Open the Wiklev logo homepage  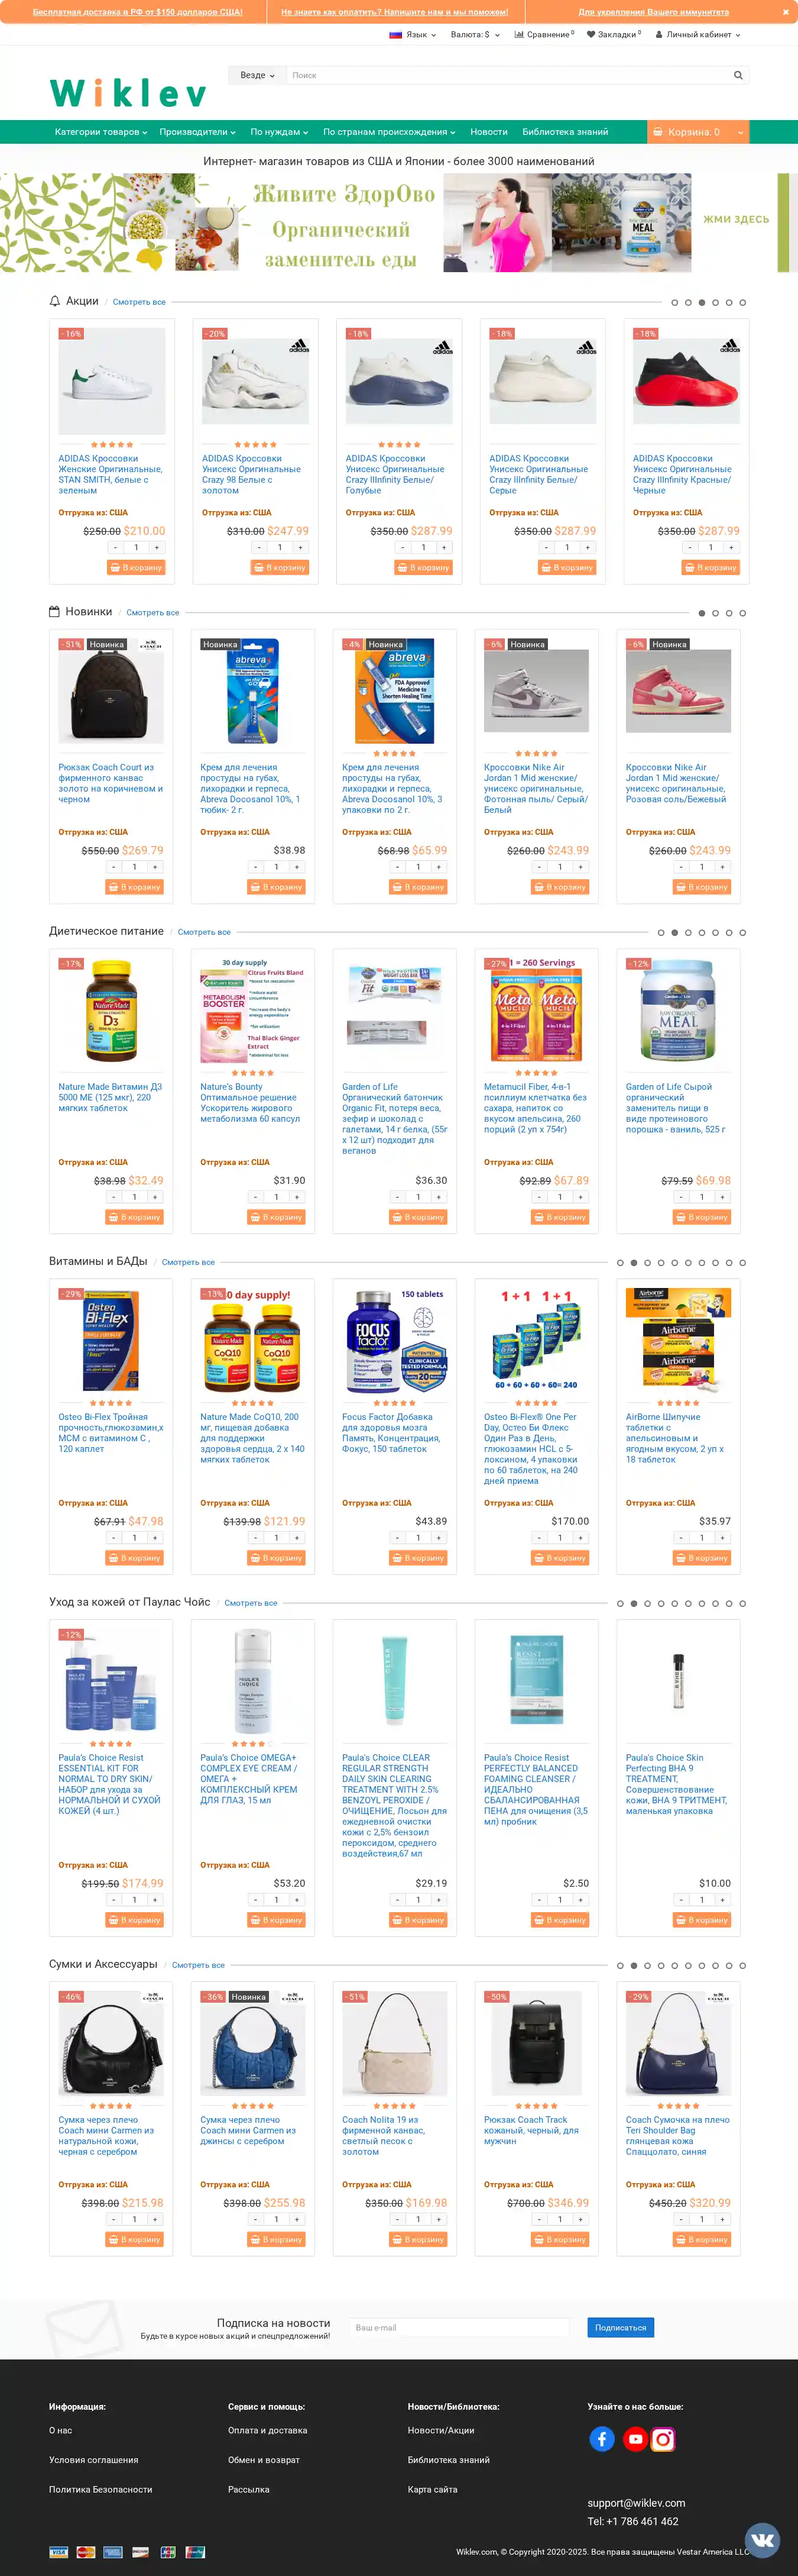point(128,93)
